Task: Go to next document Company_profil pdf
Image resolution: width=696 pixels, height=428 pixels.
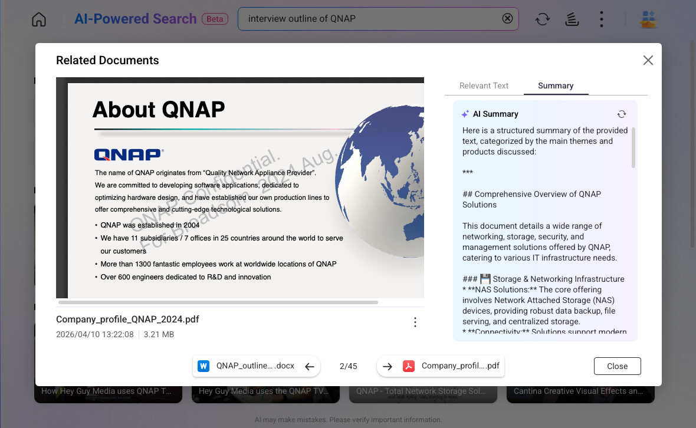Action: click(441, 366)
